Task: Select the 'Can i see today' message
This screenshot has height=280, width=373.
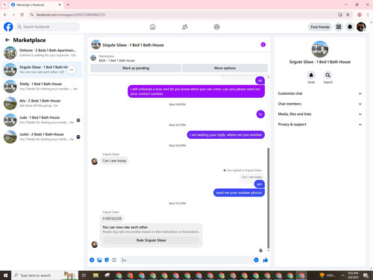Action: click(114, 161)
